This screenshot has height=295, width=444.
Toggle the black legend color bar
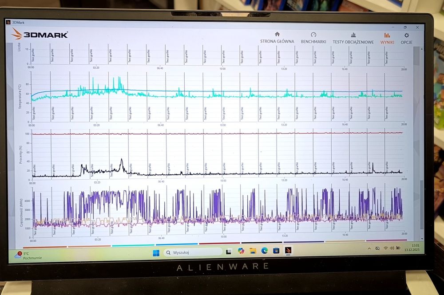(262, 242)
